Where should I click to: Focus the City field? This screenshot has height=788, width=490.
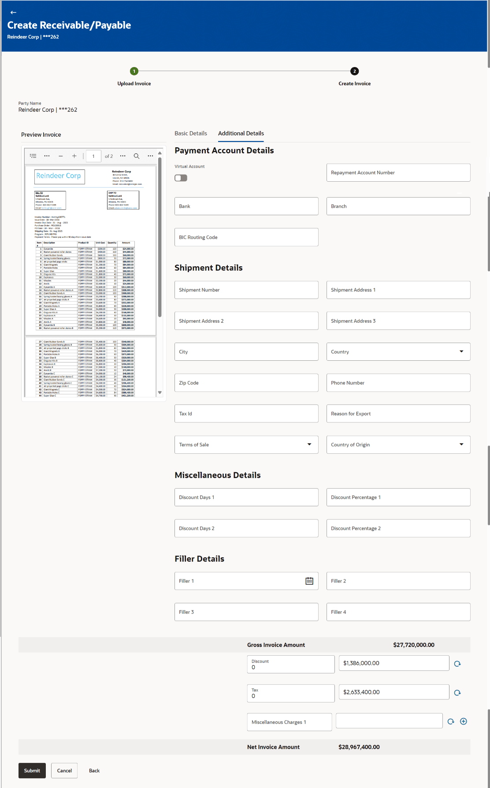(x=246, y=351)
